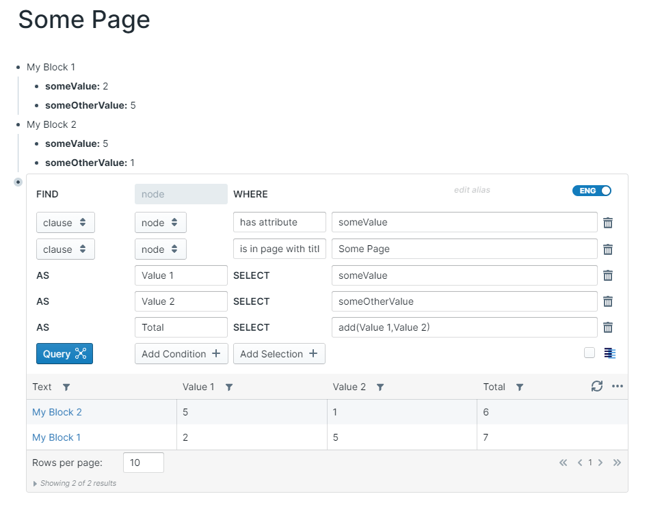649x507 pixels.
Task: Click the Rows per page input
Action: click(x=143, y=463)
